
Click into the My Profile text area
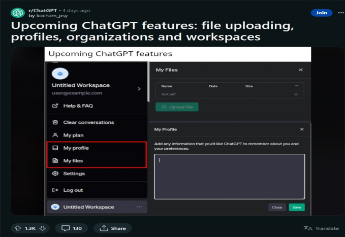click(230, 177)
